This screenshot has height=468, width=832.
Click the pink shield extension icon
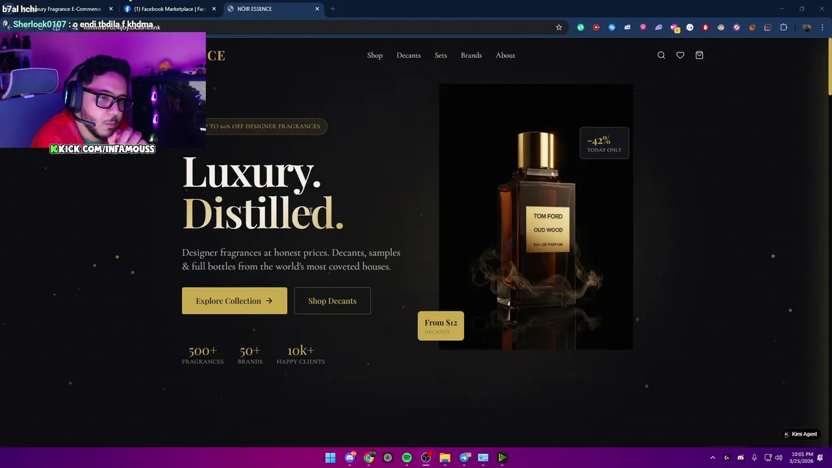[x=643, y=27]
